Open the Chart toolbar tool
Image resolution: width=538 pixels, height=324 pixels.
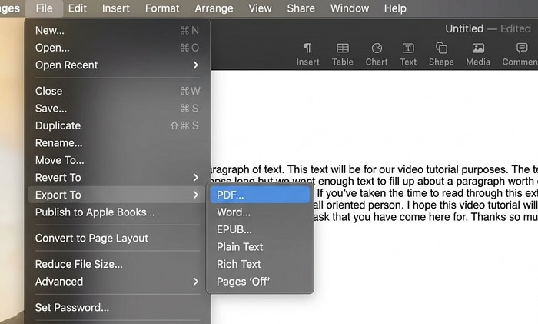click(377, 54)
